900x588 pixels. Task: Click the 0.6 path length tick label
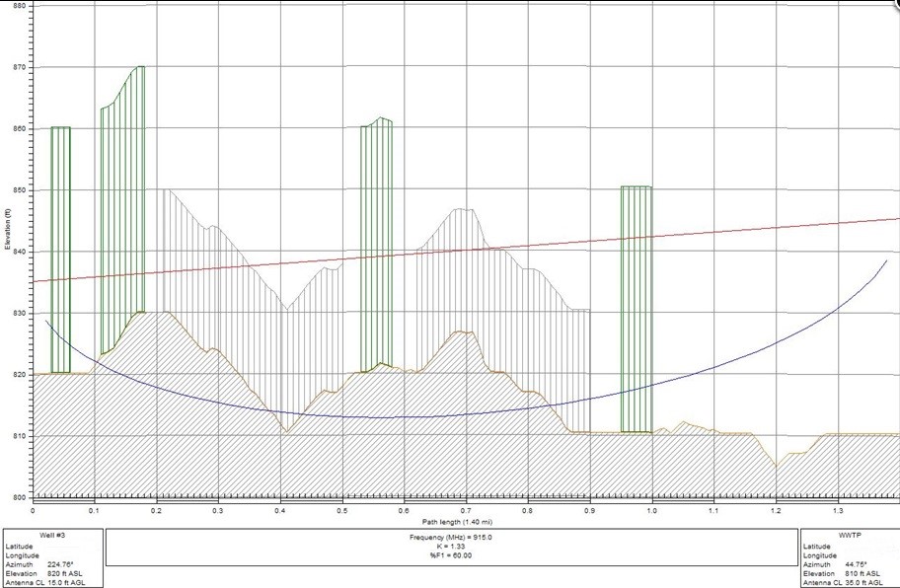pos(404,511)
